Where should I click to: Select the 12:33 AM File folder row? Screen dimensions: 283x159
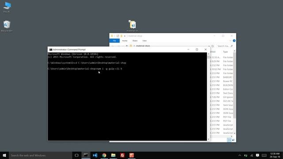222,57
